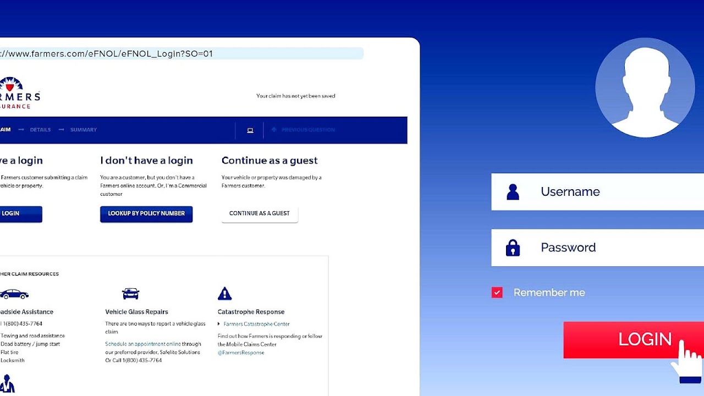The width and height of the screenshot is (704, 396).
Task: Click the Farmers Insurance logo
Action: (x=20, y=93)
